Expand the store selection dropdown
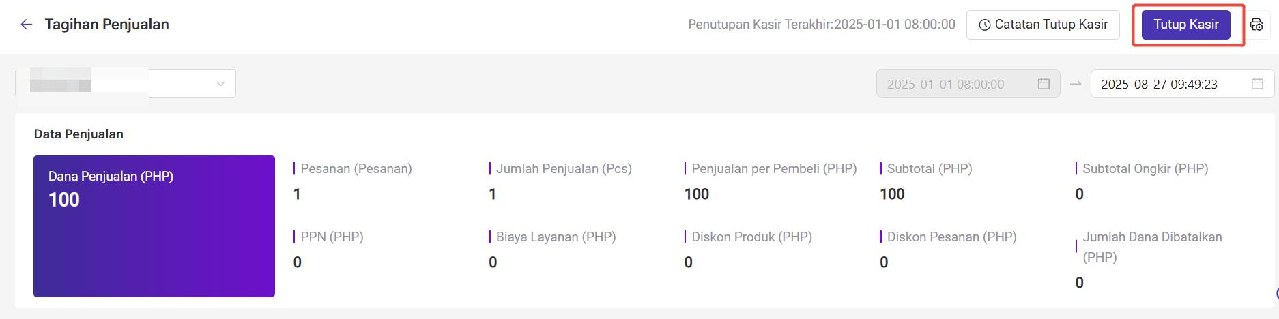 click(x=126, y=83)
